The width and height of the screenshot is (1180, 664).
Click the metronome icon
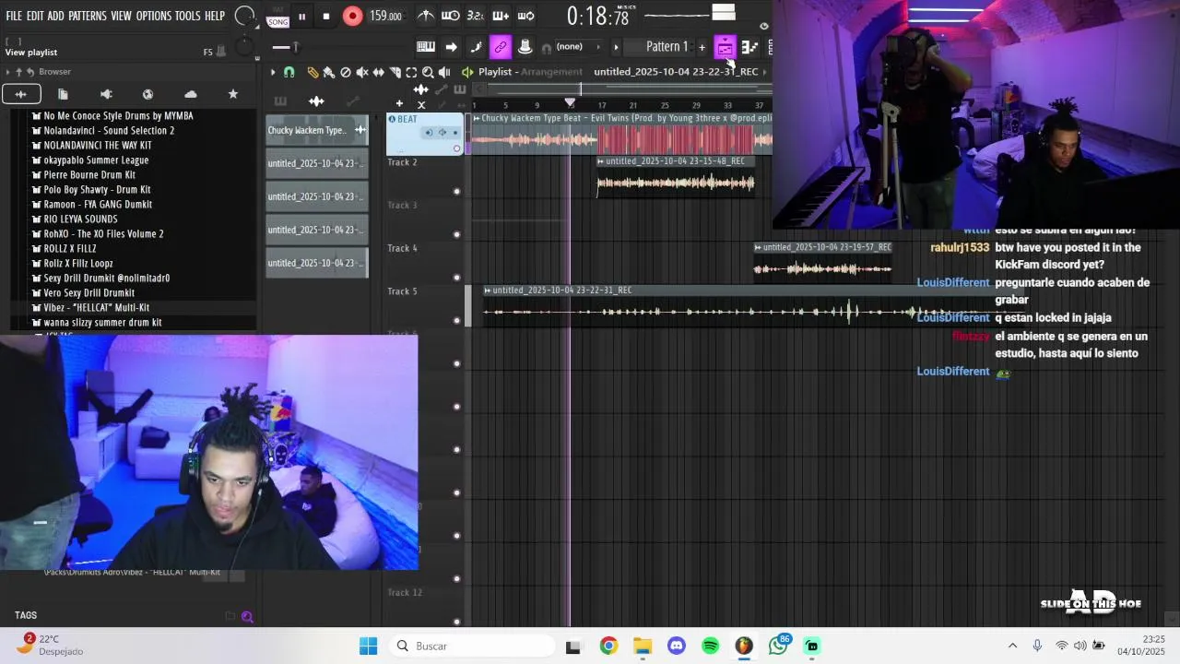426,16
